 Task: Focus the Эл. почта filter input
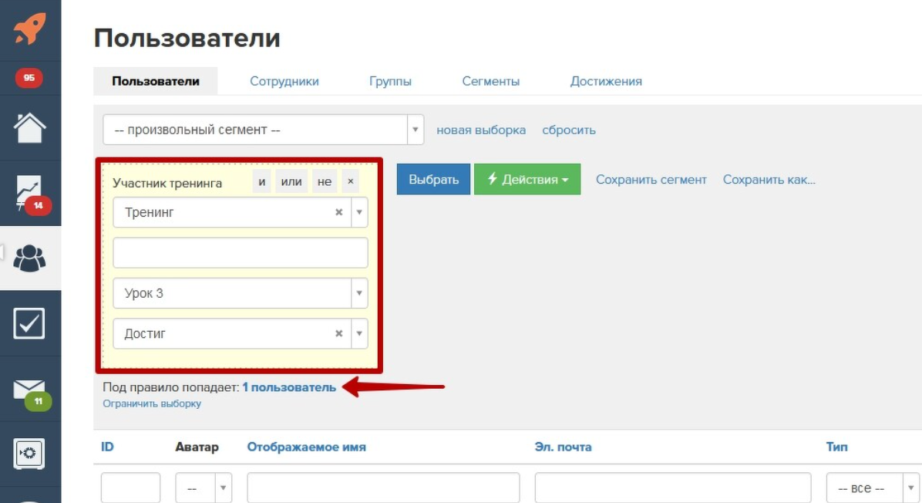[x=673, y=488]
